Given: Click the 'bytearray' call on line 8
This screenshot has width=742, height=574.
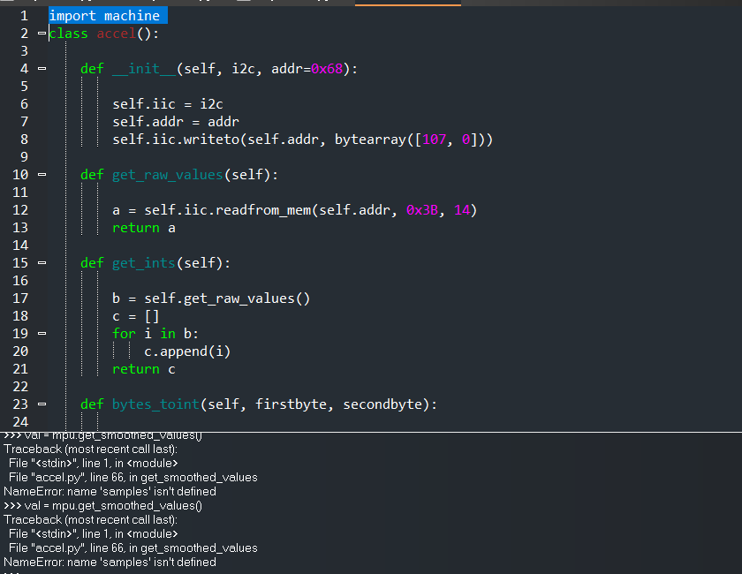Looking at the screenshot, I should pyautogui.click(x=370, y=140).
